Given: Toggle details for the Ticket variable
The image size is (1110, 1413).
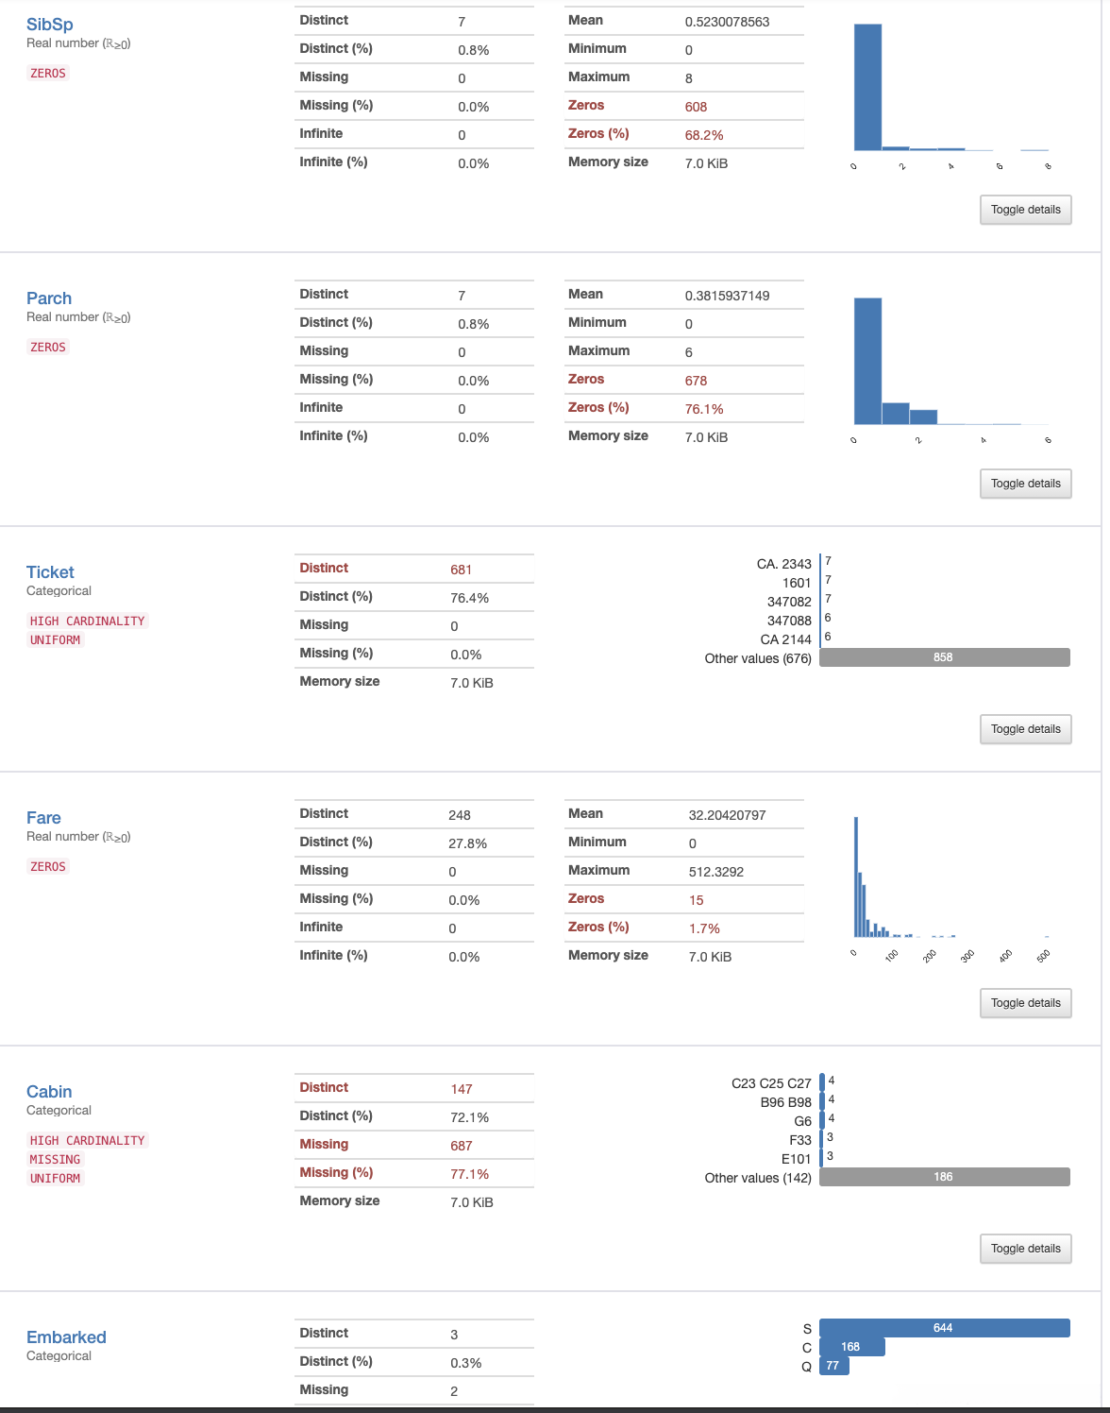Looking at the screenshot, I should (1025, 728).
